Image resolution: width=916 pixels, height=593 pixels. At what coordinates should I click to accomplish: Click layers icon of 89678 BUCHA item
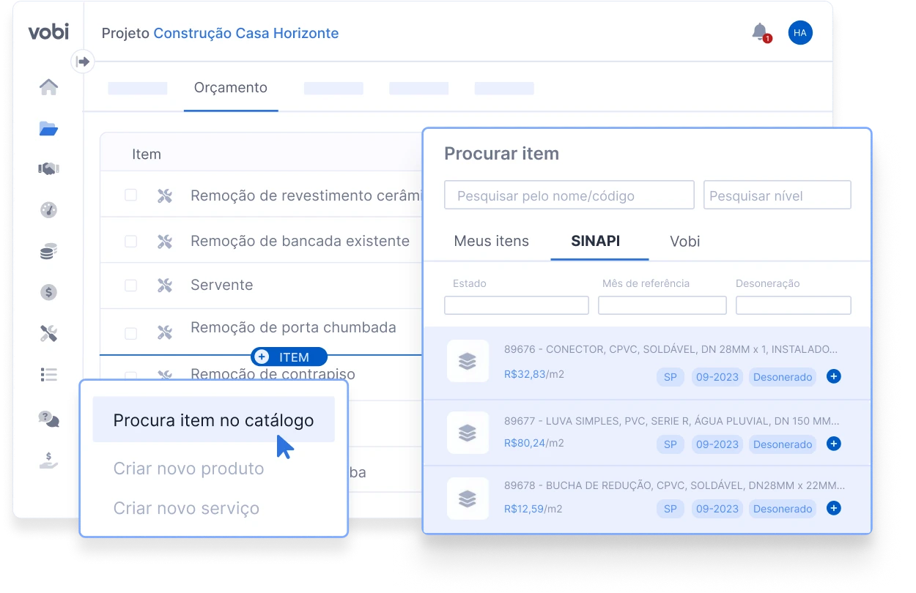tap(468, 499)
